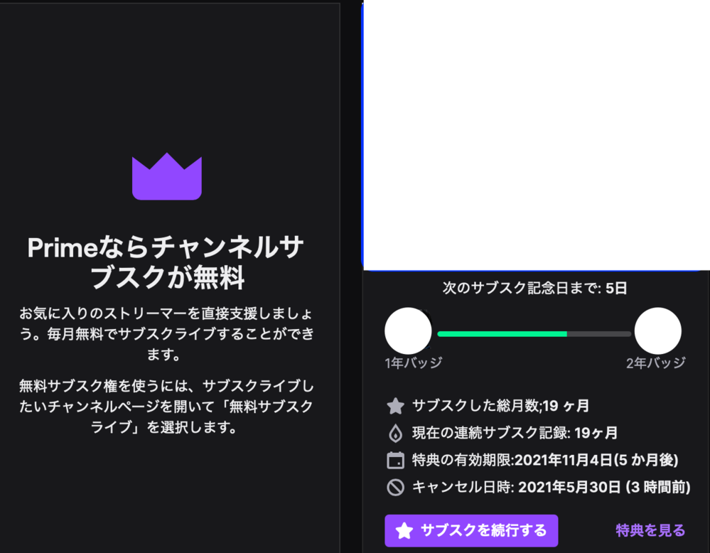Click the cancel icon beside キャンセル日時
The image size is (710, 553).
(x=395, y=488)
